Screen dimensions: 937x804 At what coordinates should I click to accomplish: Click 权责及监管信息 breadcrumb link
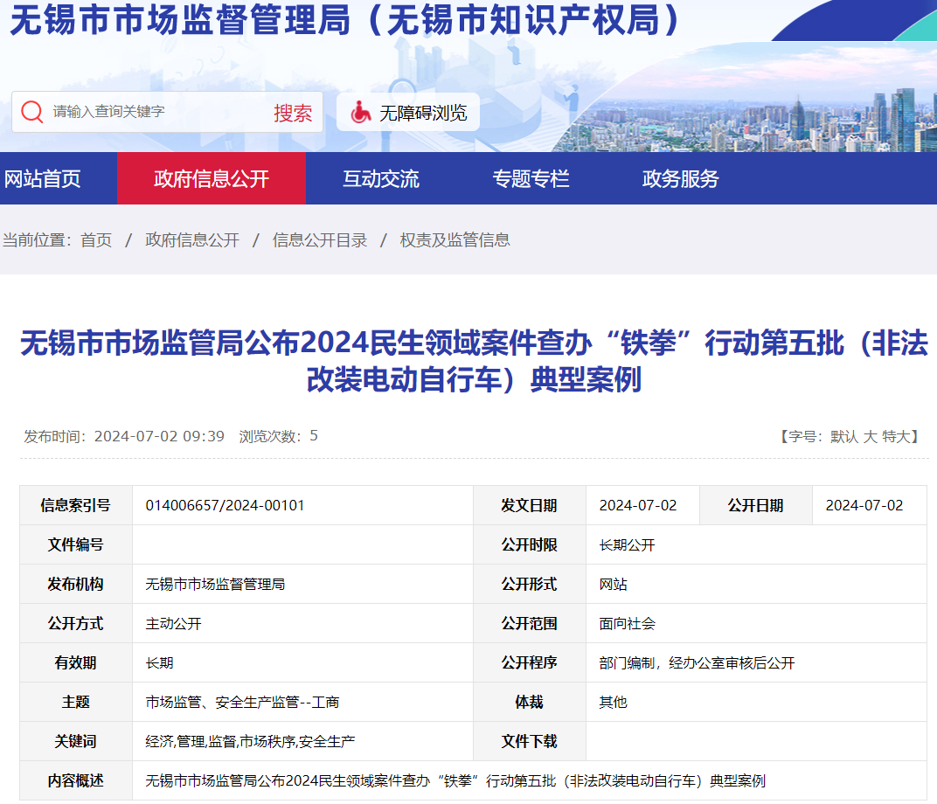point(455,240)
